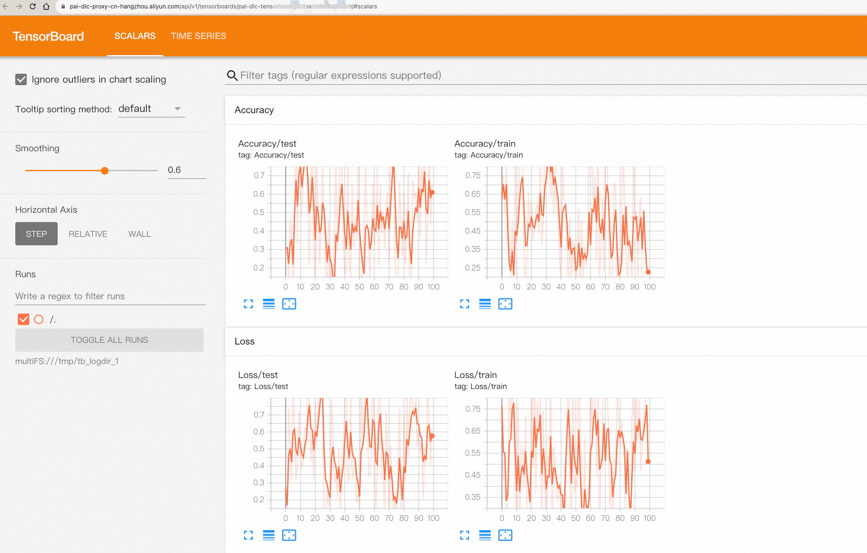Fit domain to data for Loss/train

pos(505,535)
